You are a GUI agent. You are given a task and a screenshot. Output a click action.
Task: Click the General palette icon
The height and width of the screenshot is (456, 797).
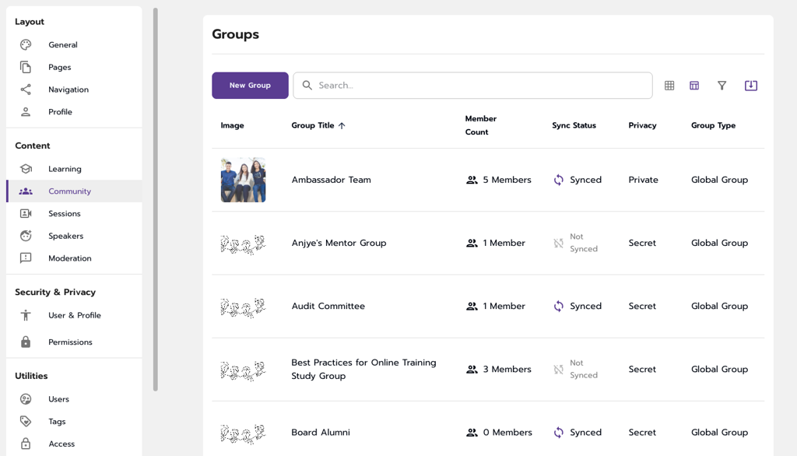[26, 44]
